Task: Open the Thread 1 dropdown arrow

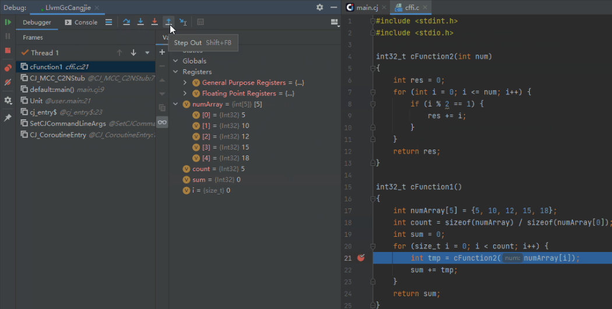Action: 147,53
